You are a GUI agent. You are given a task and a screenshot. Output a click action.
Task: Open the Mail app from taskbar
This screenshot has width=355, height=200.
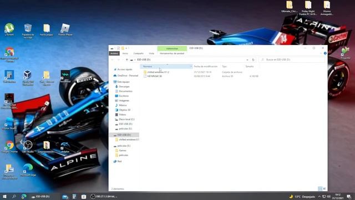(65, 197)
